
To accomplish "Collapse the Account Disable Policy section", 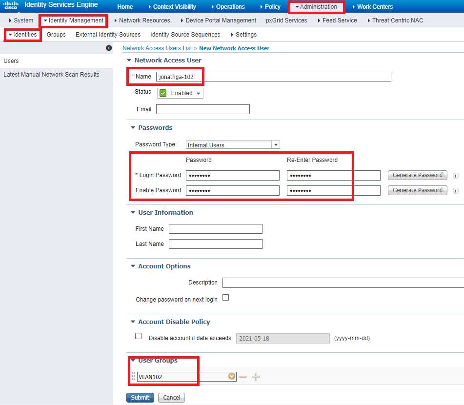I will pyautogui.click(x=133, y=322).
